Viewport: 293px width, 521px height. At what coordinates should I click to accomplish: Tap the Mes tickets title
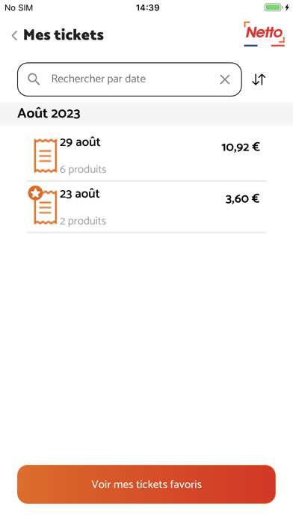(64, 35)
